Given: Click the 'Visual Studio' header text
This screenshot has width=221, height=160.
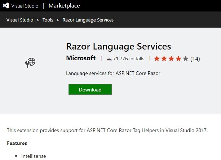Looking at the screenshot, I should point(25,6).
